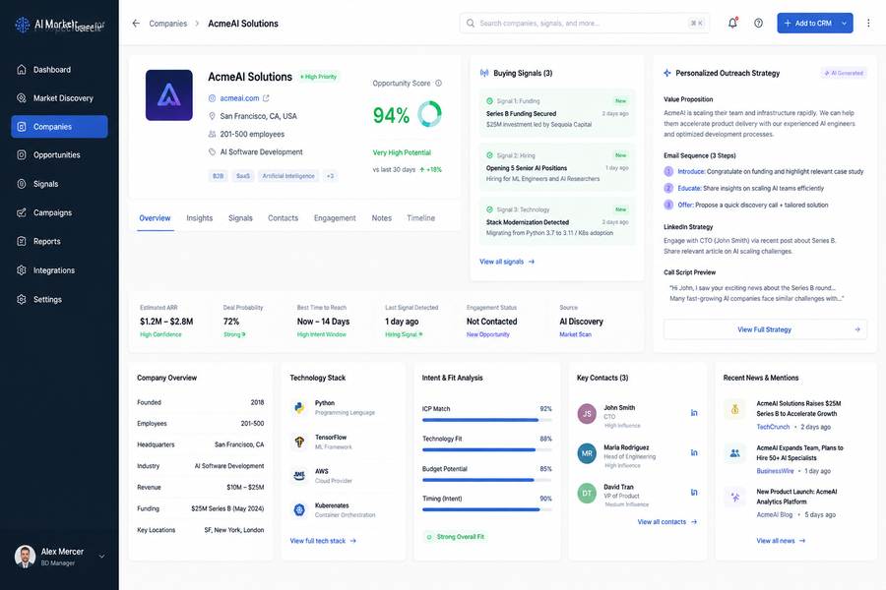Go to Companies breadcrumb link

tap(167, 24)
